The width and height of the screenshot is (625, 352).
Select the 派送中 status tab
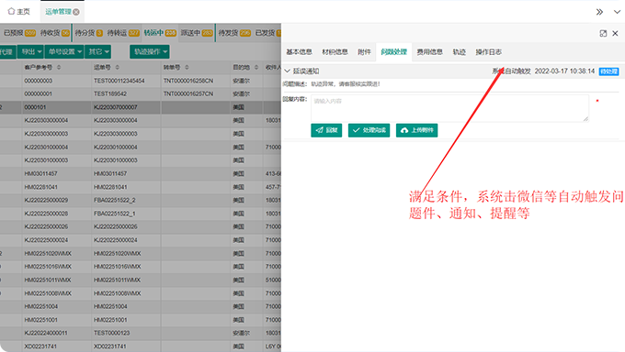coord(197,33)
